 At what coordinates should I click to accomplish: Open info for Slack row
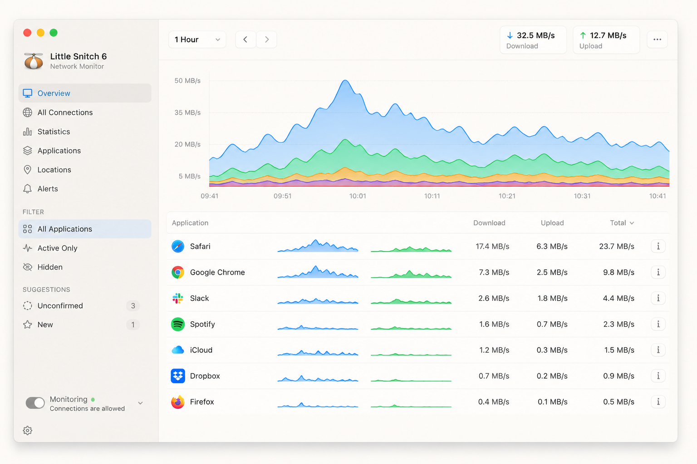(x=658, y=298)
